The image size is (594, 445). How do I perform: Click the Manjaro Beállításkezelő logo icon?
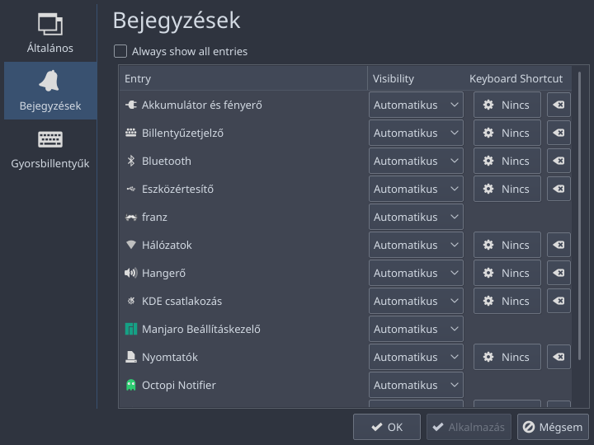[x=130, y=329]
